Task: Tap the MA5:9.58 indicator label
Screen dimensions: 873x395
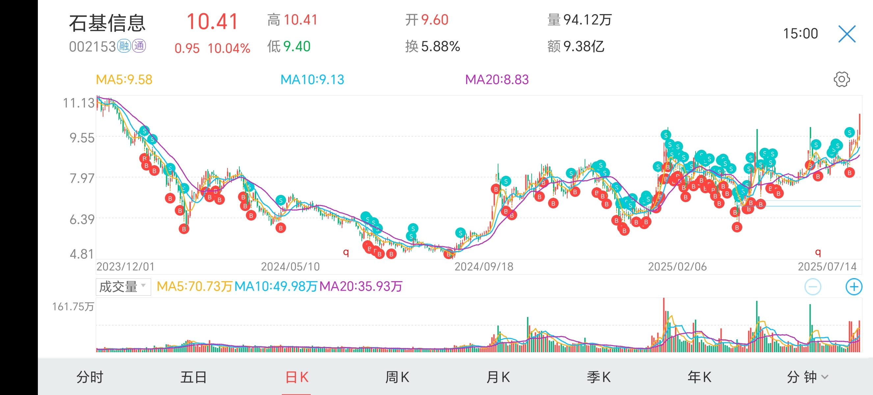Action: pyautogui.click(x=124, y=80)
